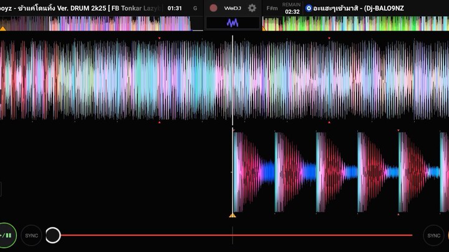This screenshot has width=449, height=252.
Task: Tap the WeDJ logo
Action: pyautogui.click(x=232, y=8)
